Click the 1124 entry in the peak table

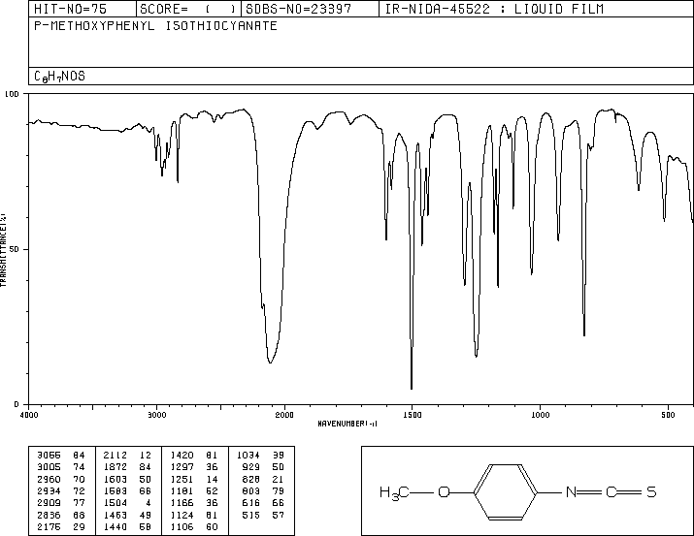click(x=182, y=516)
